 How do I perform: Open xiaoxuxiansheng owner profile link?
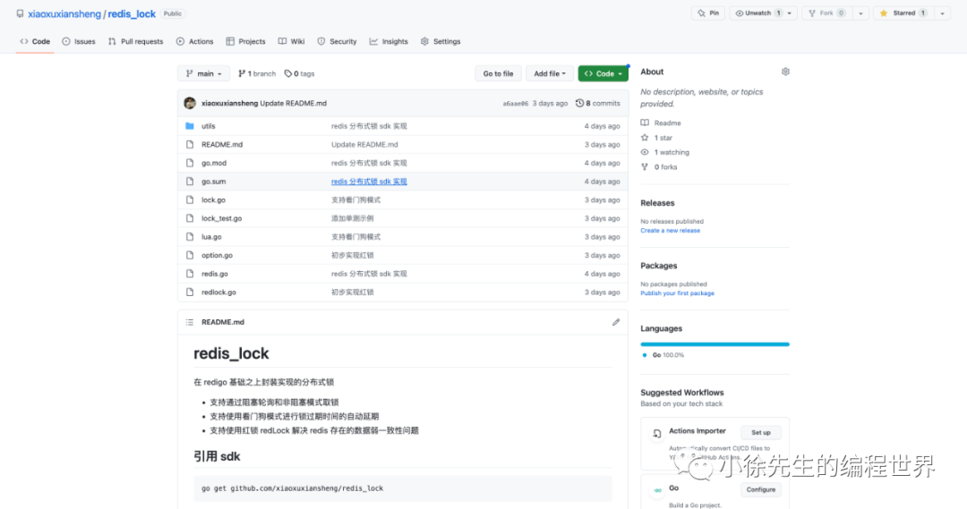coord(64,13)
